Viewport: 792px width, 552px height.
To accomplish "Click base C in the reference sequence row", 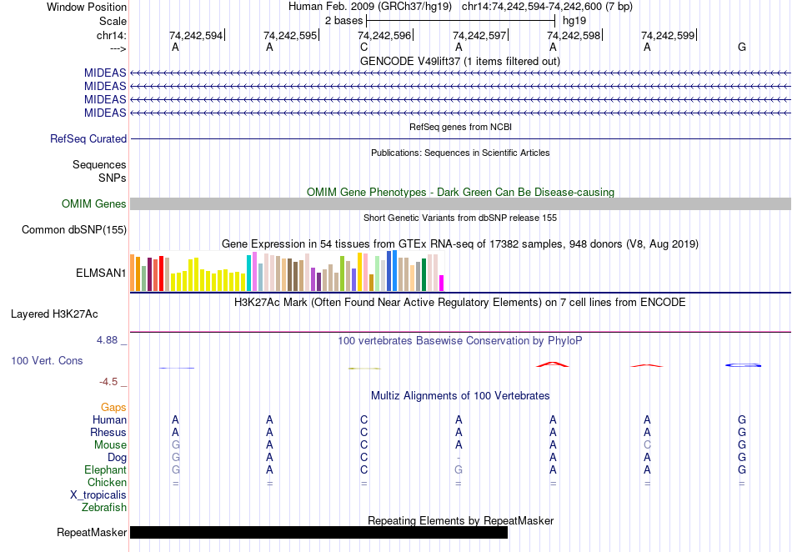I will pos(363,47).
